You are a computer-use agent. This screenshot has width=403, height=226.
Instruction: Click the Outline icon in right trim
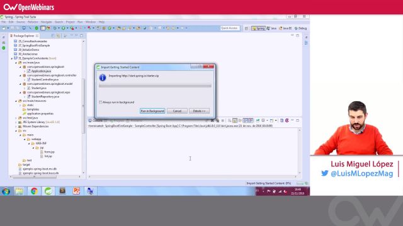point(306,43)
